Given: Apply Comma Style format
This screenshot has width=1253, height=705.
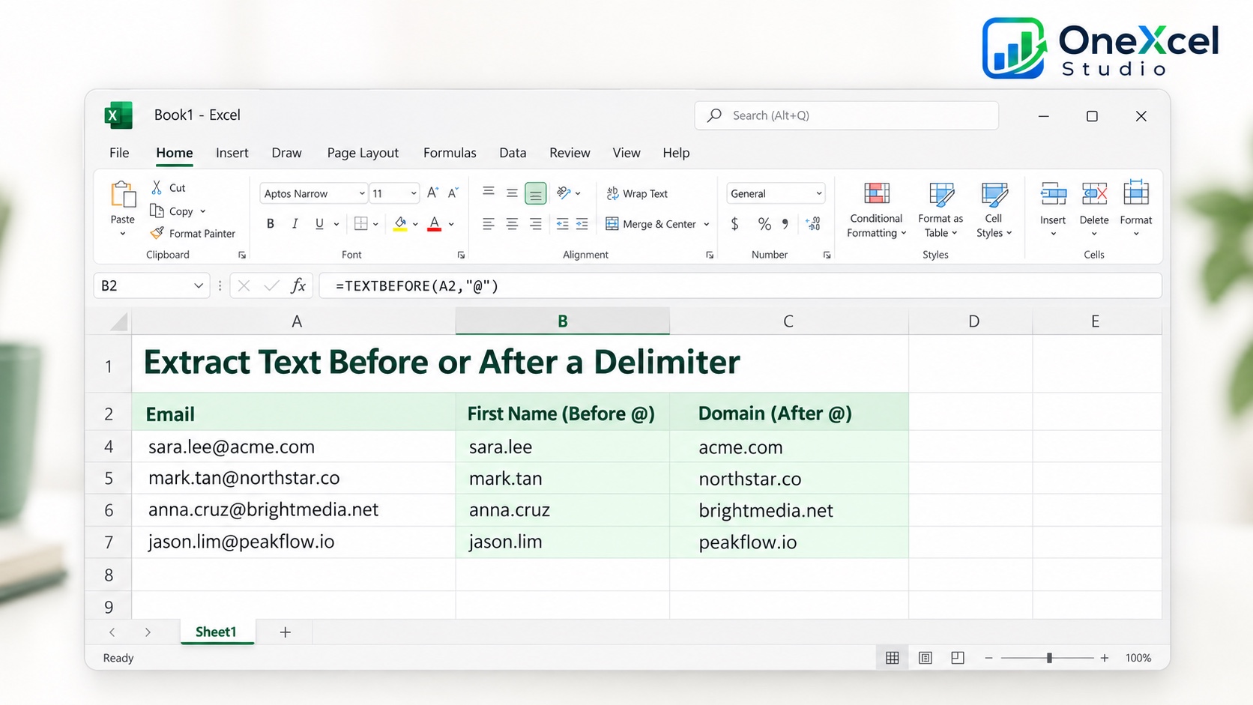Looking at the screenshot, I should [785, 223].
